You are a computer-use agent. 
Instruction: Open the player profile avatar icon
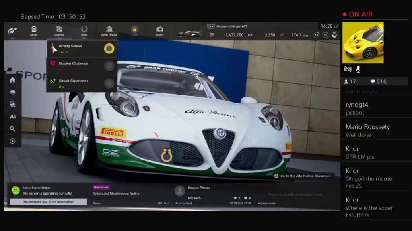(334, 35)
